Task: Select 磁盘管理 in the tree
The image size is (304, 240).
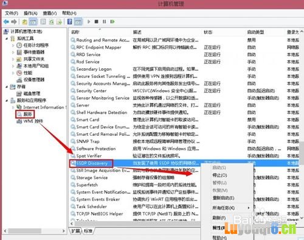Action: click(x=32, y=94)
